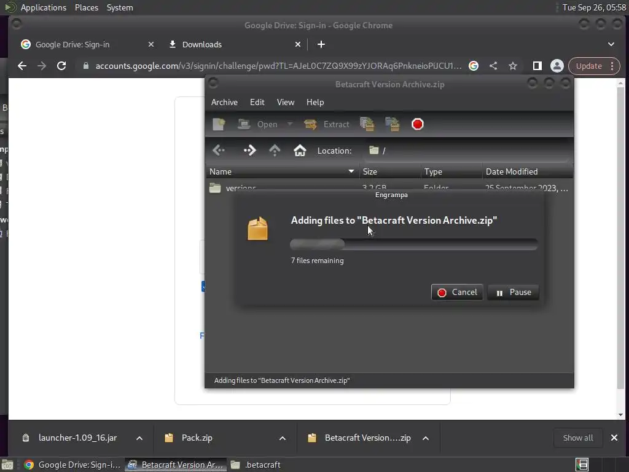This screenshot has width=629, height=472.
Task: Switch to Google Drive task in the taskbar
Action: 72,465
